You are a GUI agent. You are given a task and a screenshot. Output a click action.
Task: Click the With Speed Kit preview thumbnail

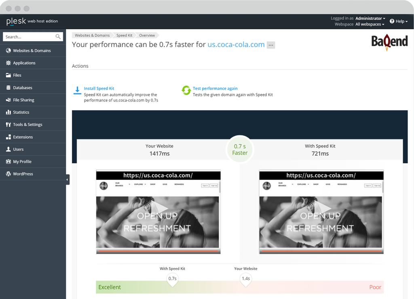[321, 212]
